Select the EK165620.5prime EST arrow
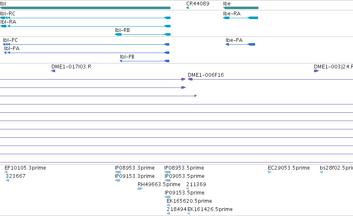Screen dimensions: 353x216 coord(168,205)
